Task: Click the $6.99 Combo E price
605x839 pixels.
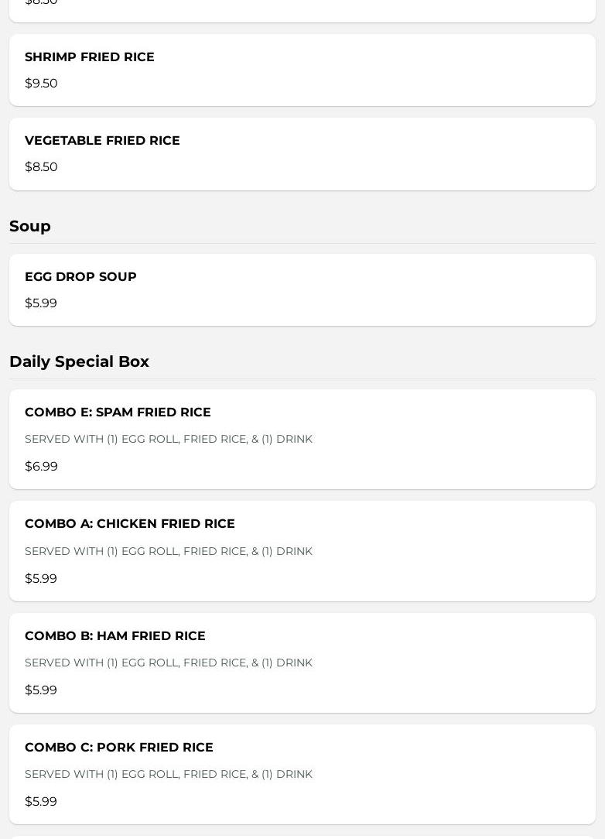Action: pyautogui.click(x=41, y=466)
